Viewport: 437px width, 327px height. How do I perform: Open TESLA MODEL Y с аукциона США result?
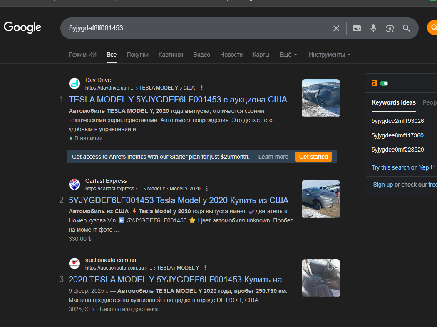[x=178, y=100]
